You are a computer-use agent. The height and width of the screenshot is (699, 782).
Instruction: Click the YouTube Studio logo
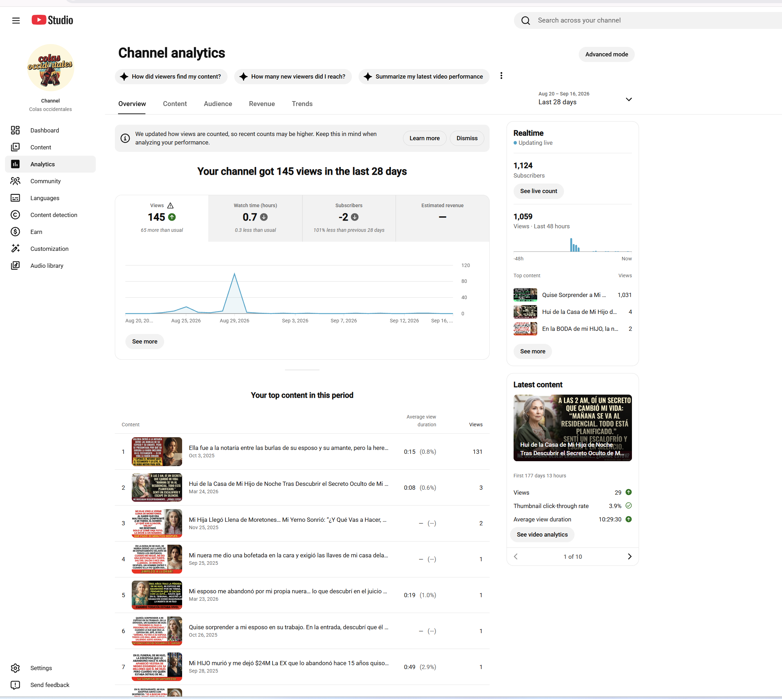pos(52,20)
